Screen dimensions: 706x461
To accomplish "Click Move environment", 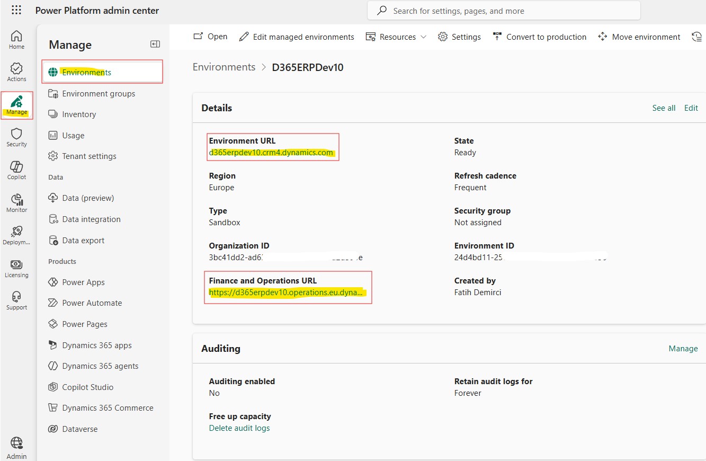I will point(639,37).
